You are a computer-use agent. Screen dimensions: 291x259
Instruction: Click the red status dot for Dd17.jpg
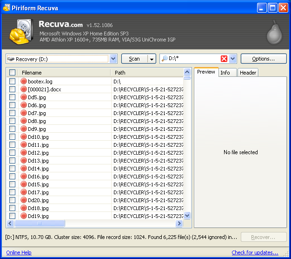(24, 192)
